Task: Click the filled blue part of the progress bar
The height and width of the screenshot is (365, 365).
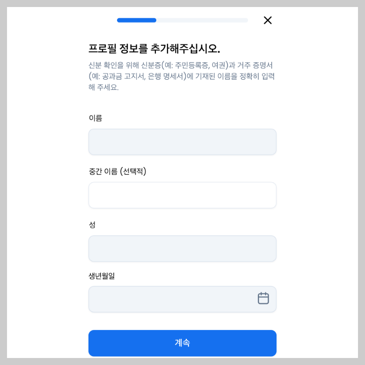Action: [137, 20]
